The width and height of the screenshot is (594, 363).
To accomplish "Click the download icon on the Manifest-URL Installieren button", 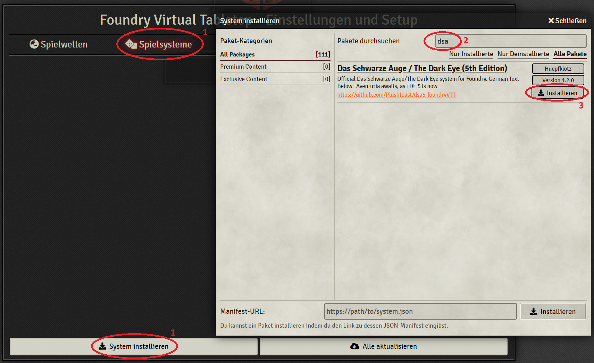I will pyautogui.click(x=534, y=311).
